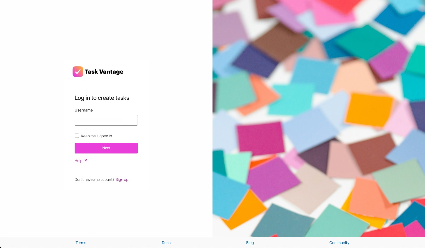Open the Terms page from the footer
Viewport: 425px width, 248px height.
pos(81,242)
